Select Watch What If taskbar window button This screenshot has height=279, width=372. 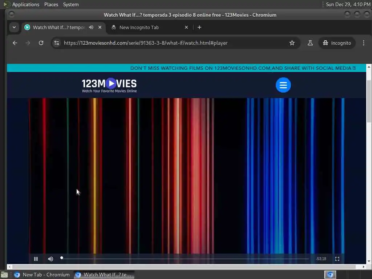point(104,275)
